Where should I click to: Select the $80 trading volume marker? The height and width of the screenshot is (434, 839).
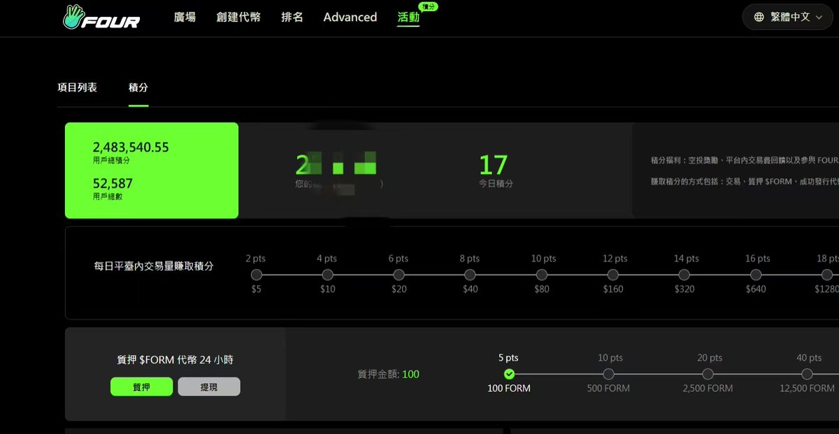(542, 275)
